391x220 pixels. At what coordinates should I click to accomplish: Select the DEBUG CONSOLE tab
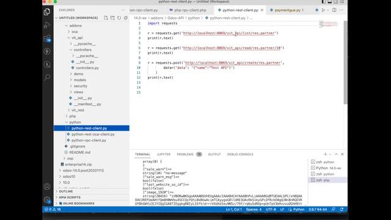tap(240, 155)
